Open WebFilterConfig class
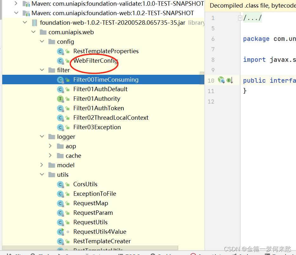Viewport: 296px width, 255px height. 95,61
